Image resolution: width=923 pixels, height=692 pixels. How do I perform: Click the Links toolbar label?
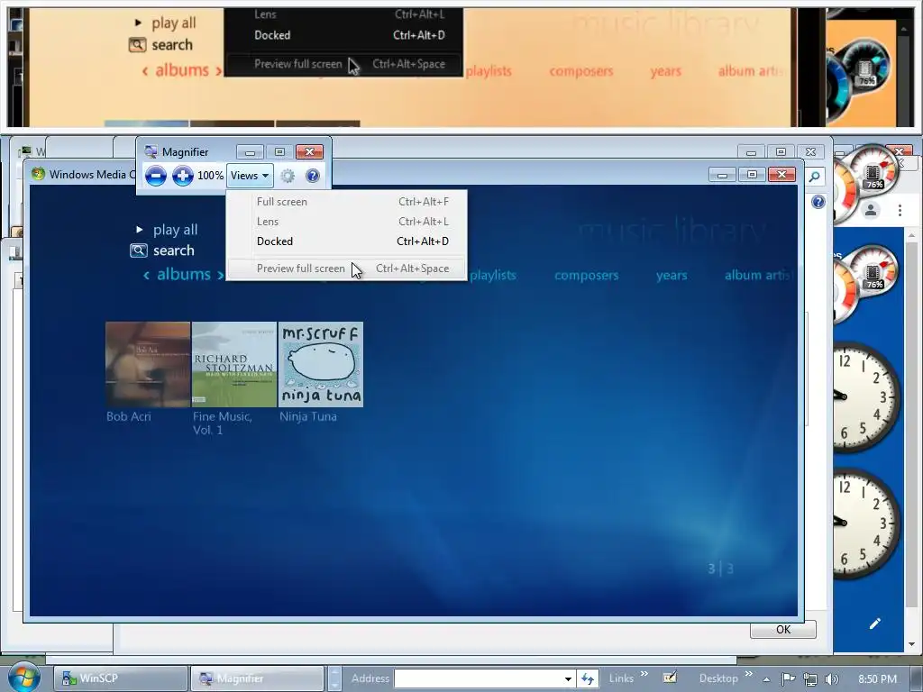point(621,678)
